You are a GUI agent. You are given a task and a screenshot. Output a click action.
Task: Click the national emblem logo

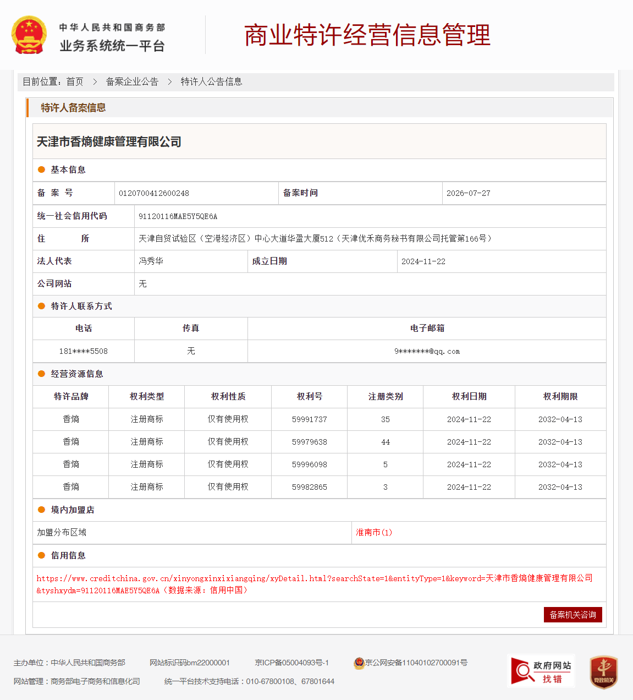point(29,35)
